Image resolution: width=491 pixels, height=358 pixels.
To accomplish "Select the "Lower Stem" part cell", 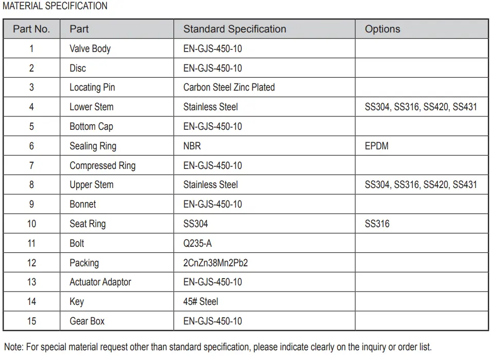I will [91, 107].
